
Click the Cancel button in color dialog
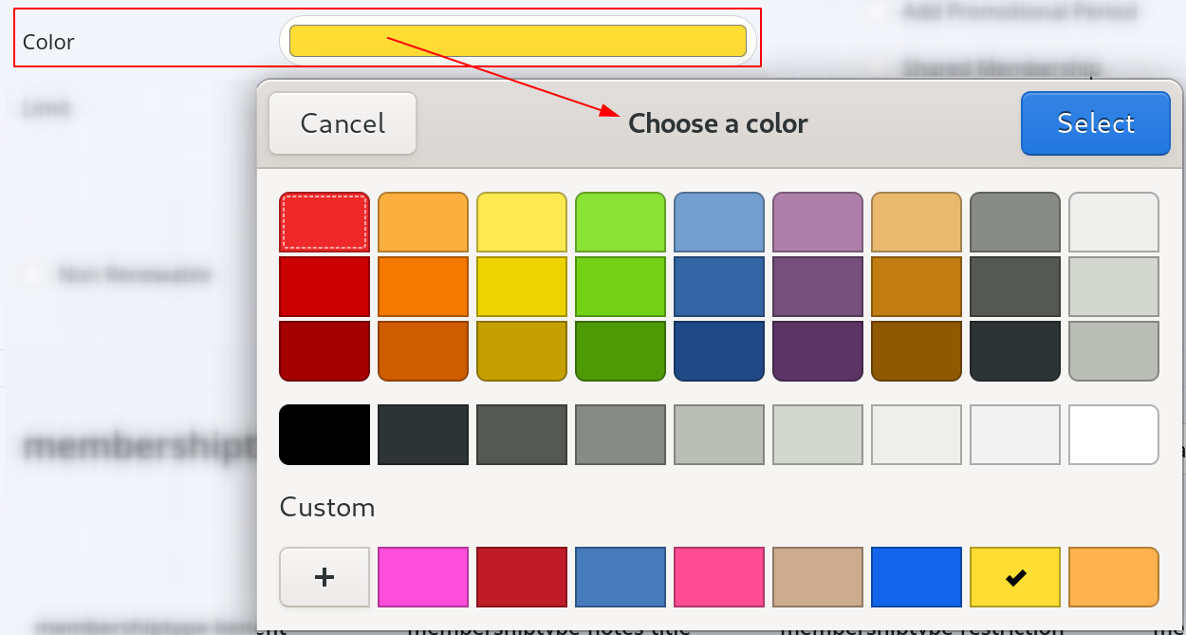343,123
